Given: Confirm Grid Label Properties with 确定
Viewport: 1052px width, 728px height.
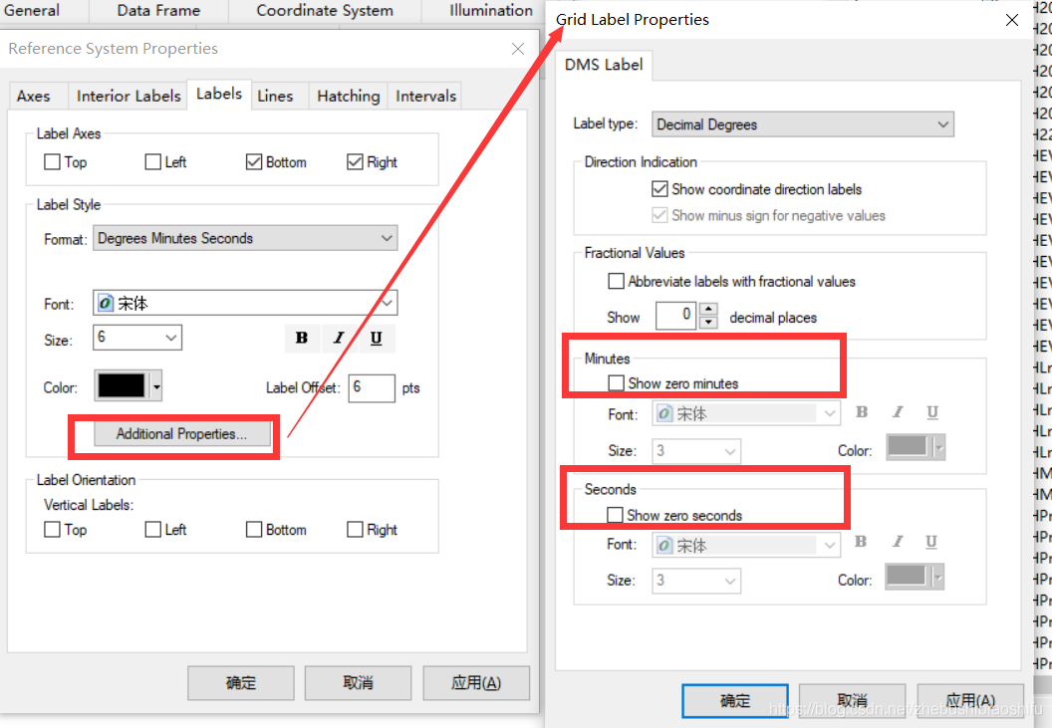Looking at the screenshot, I should point(734,700).
